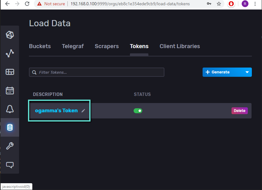The height and width of the screenshot is (190, 262).
Task: Click the InfluxDB cube logo icon
Action: (10, 35)
